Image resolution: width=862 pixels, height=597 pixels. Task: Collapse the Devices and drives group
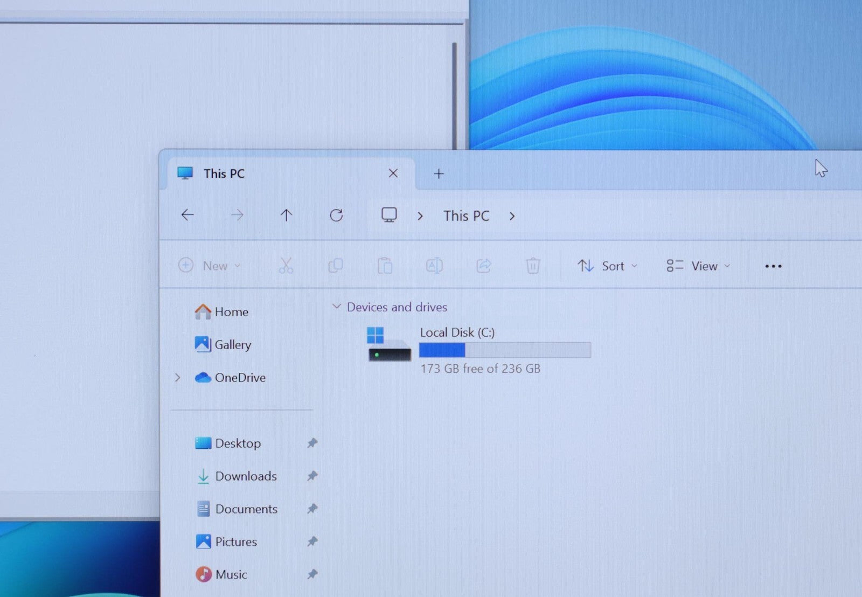(337, 307)
